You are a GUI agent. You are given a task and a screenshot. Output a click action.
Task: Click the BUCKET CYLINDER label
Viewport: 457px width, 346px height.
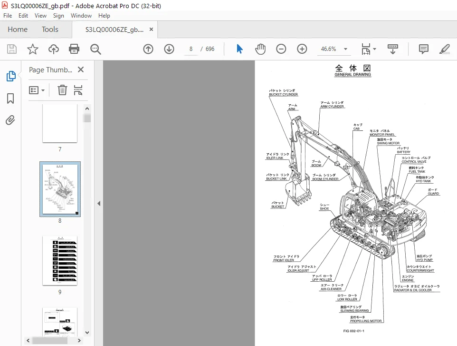283,94
